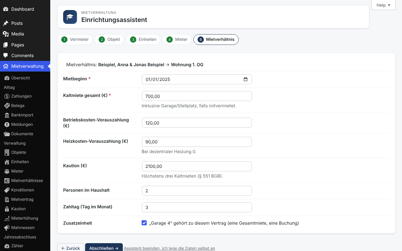
Task: Click the Objekte building icon
Action: [x=7, y=152]
